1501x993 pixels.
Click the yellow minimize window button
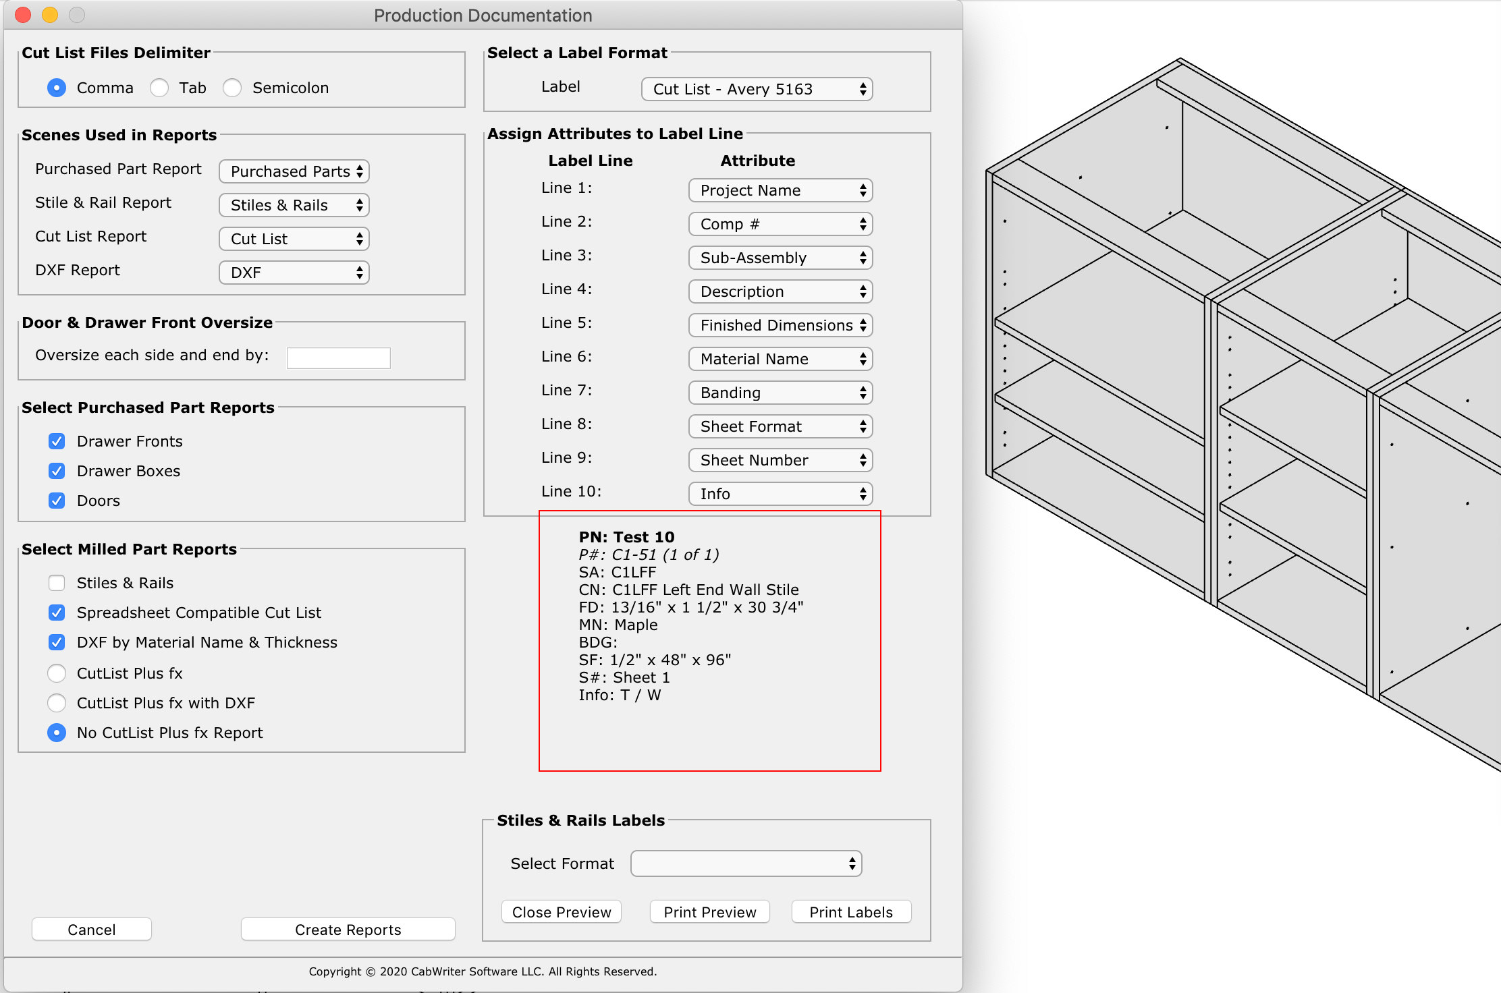(50, 15)
